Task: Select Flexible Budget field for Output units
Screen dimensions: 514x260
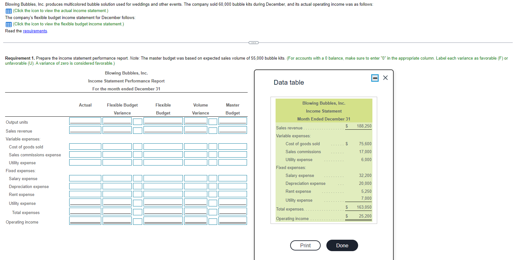Action: (163, 121)
